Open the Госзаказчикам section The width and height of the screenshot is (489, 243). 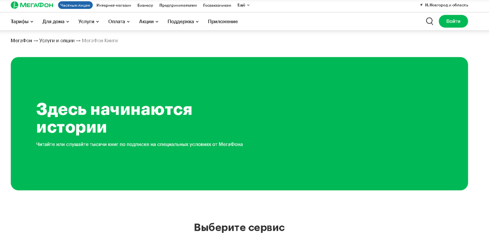coord(217,5)
